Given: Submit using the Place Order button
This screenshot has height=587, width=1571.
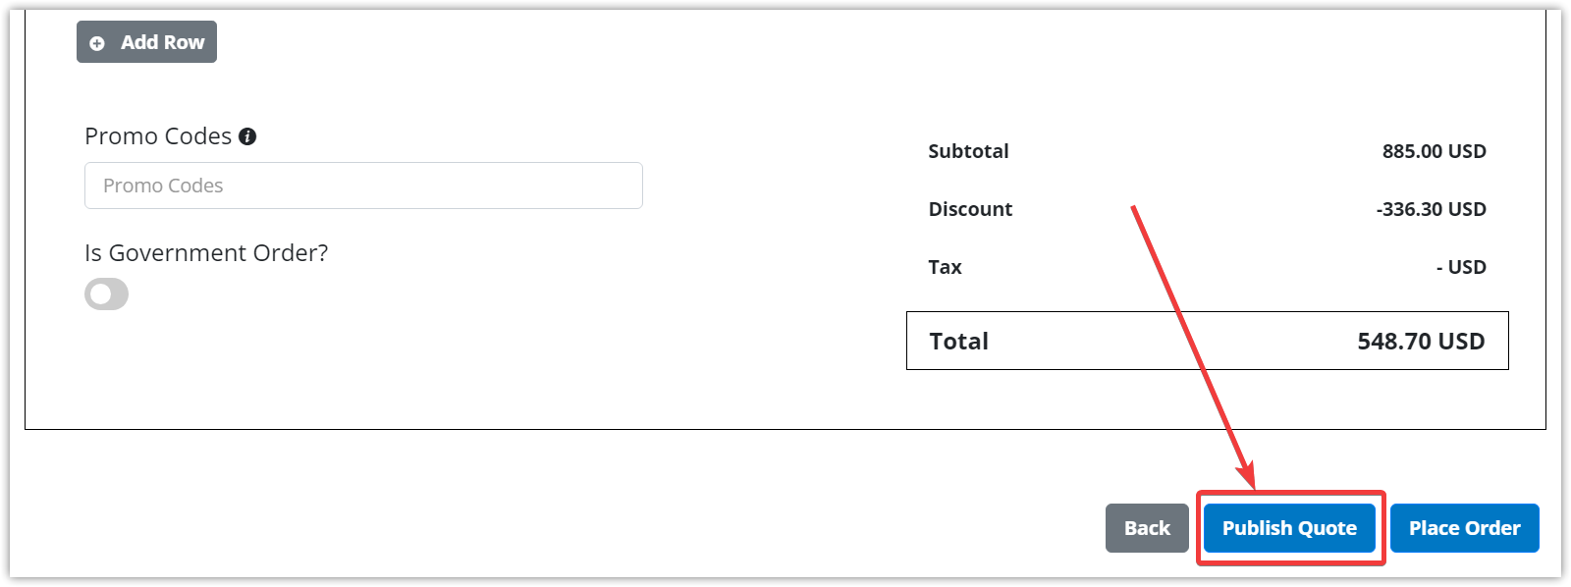Looking at the screenshot, I should pyautogui.click(x=1464, y=528).
